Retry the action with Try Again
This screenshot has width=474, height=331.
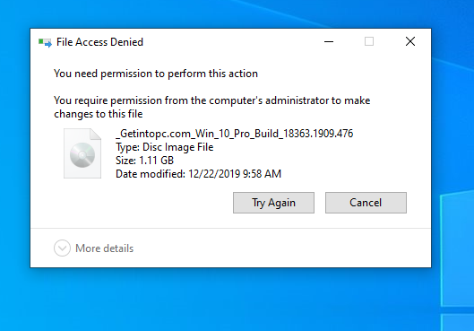pyautogui.click(x=273, y=203)
